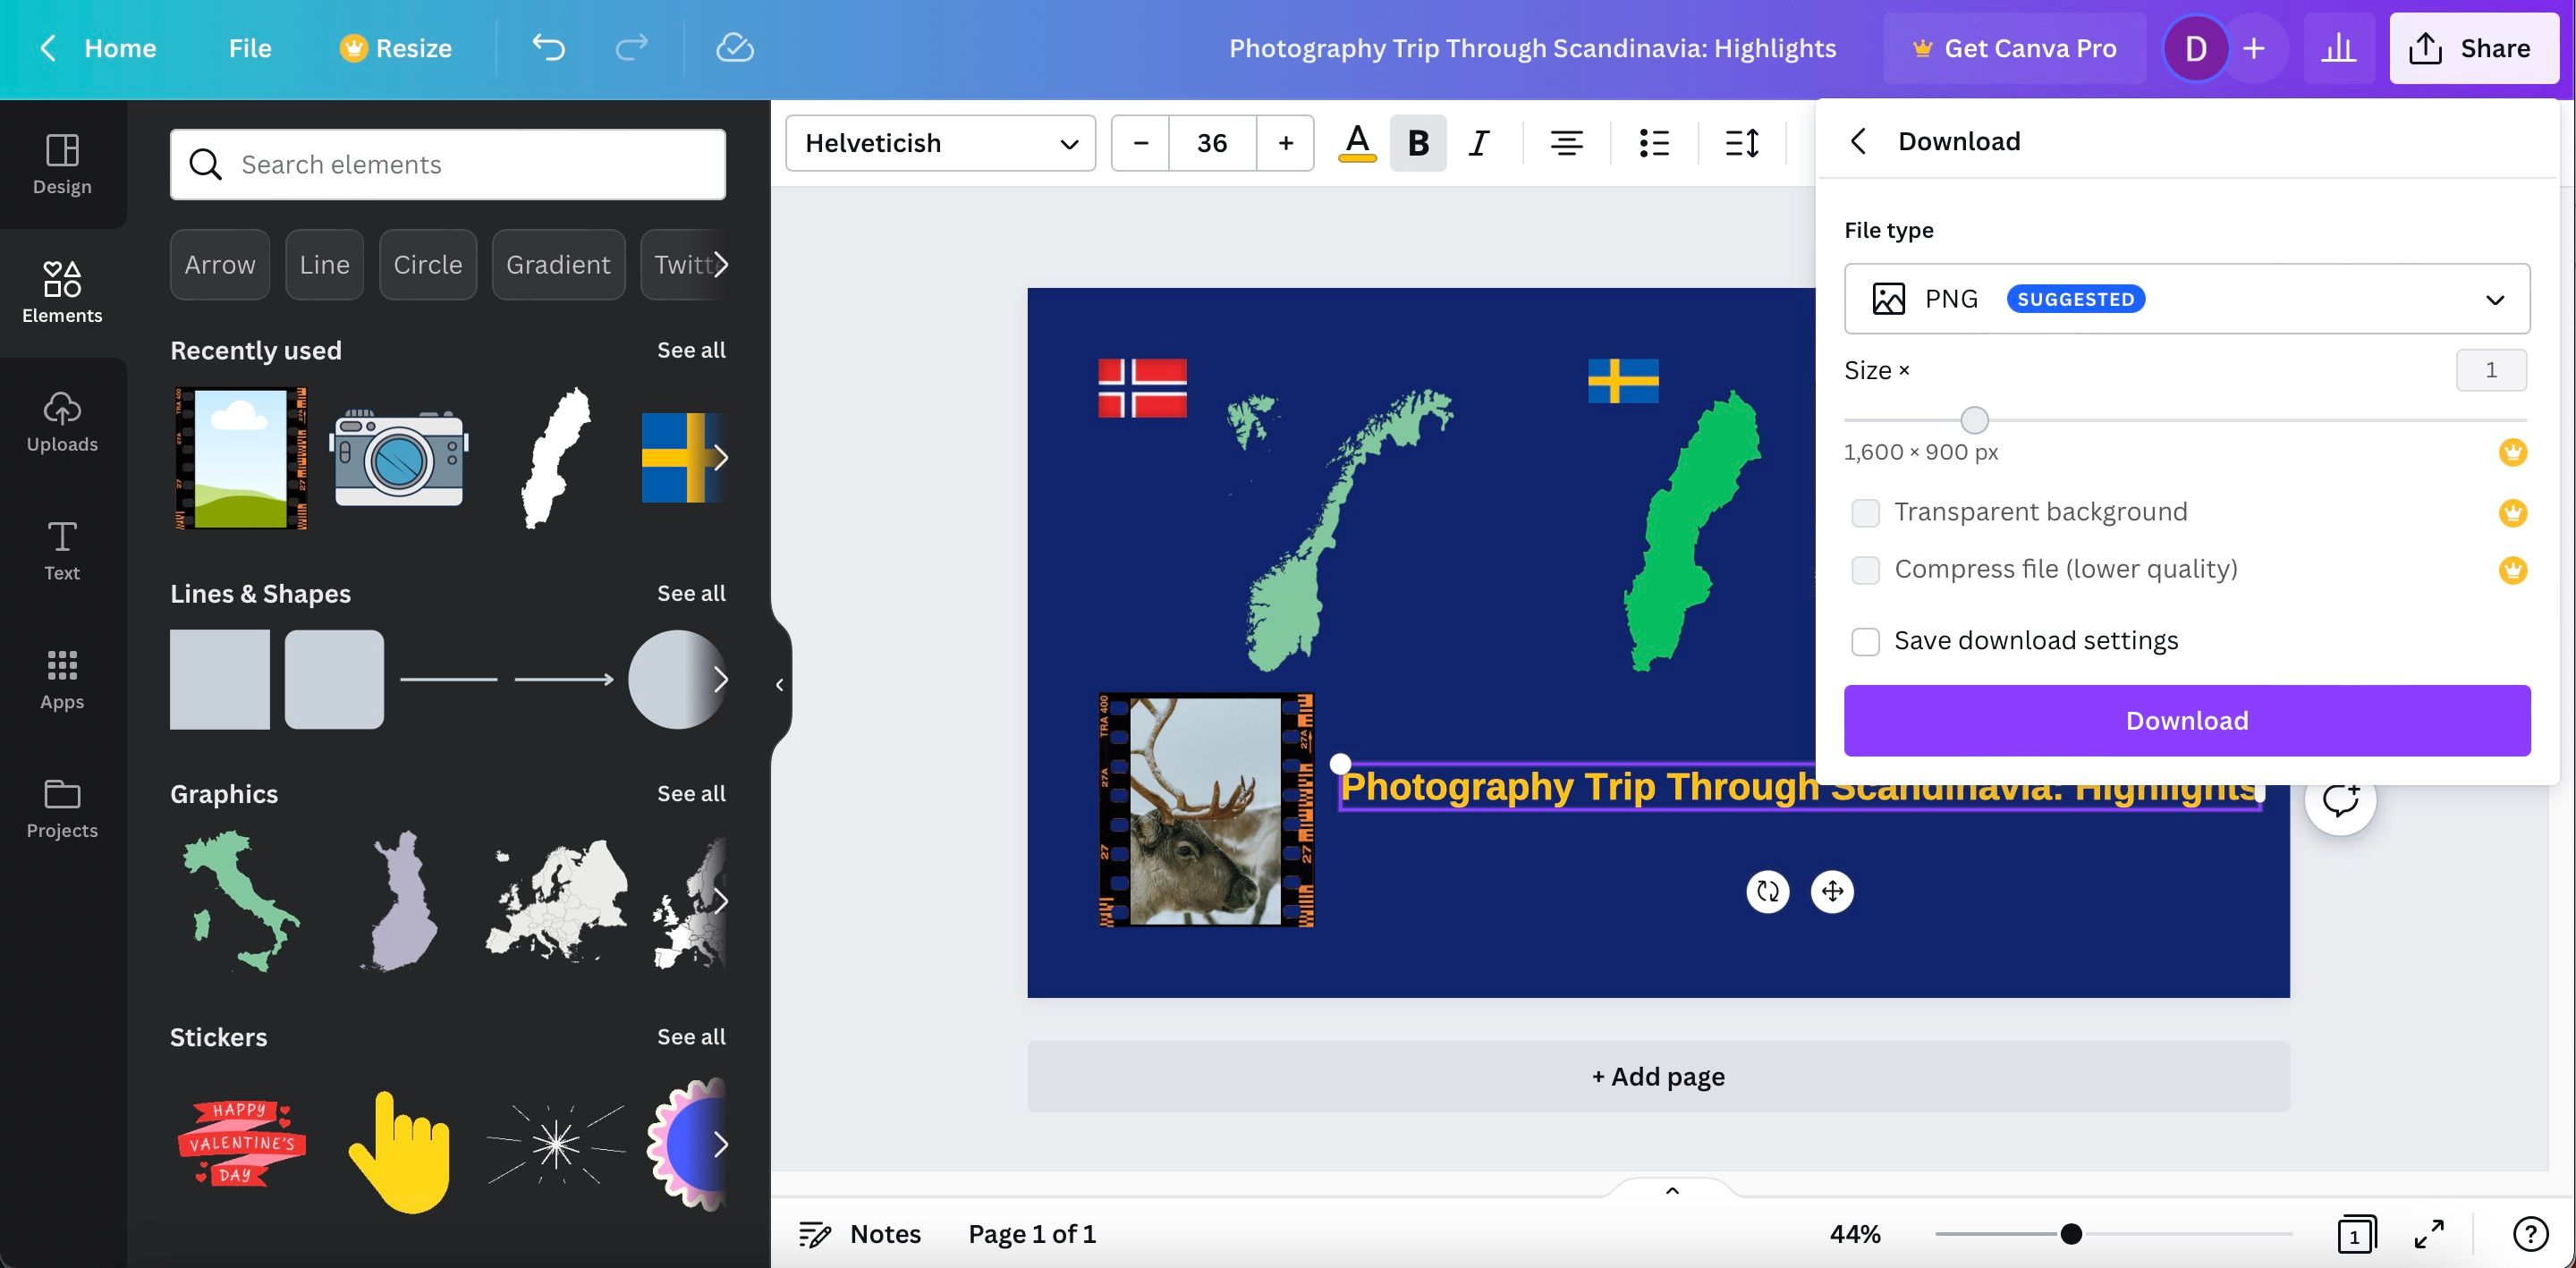Expand the Helveticish font dropdown
Screen dimensions: 2576x1268
click(940, 143)
